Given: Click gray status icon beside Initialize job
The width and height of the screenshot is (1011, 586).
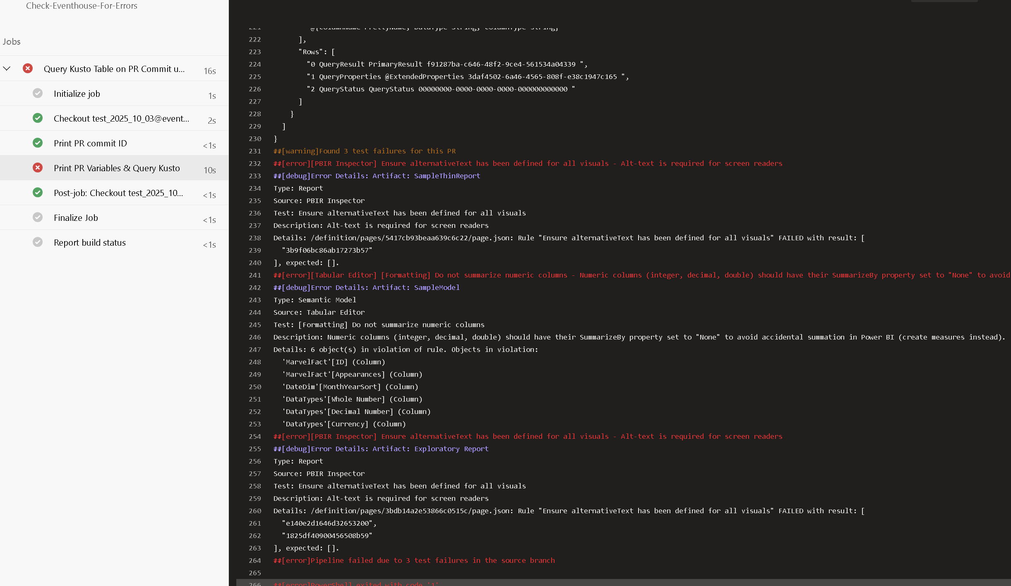Looking at the screenshot, I should click(x=38, y=93).
